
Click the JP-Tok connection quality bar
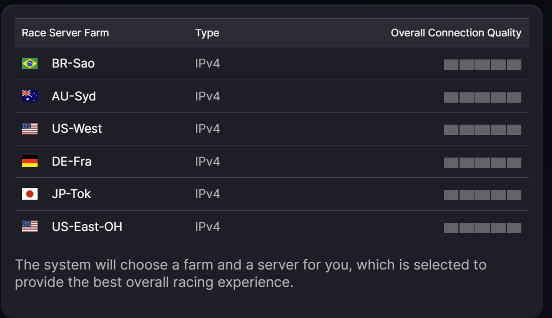483,195
